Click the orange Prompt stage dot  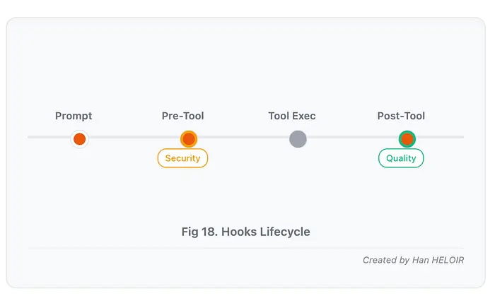80,139
